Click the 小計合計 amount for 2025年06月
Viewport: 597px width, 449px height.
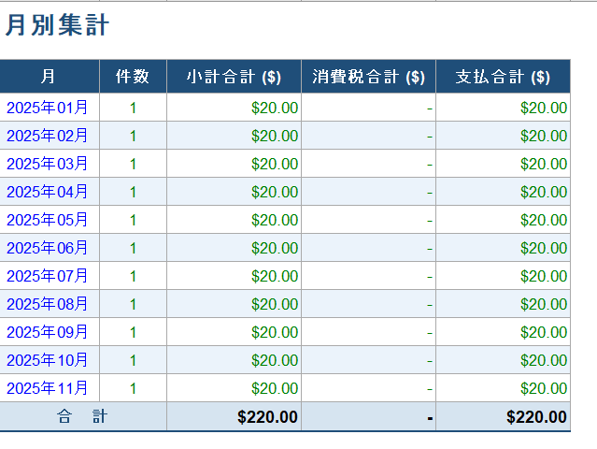pyautogui.click(x=234, y=248)
